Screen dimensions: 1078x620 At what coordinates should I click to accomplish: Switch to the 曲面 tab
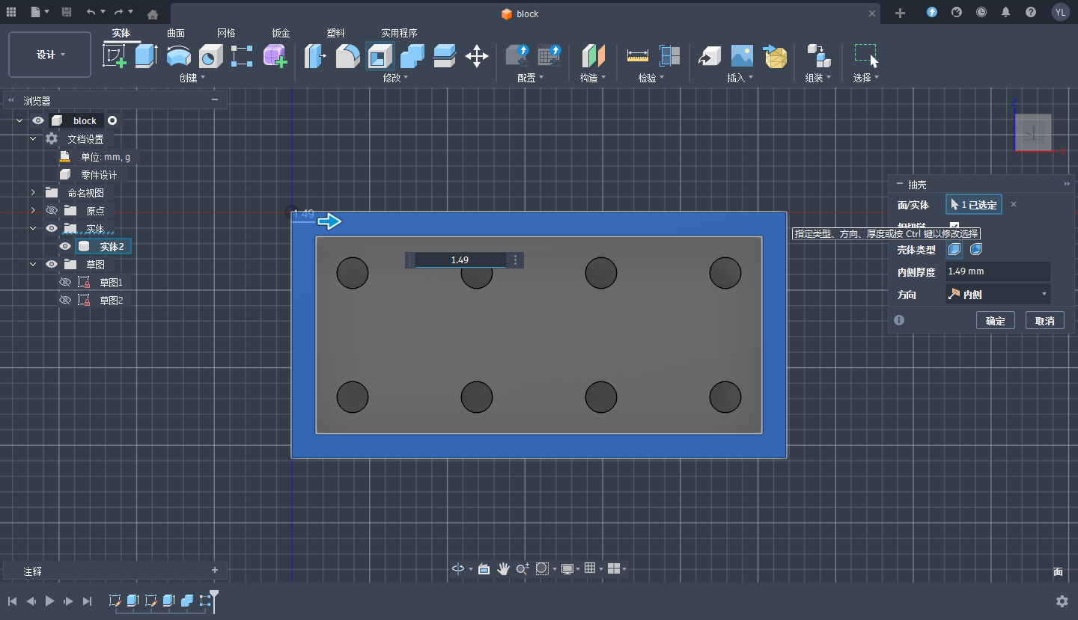(176, 33)
